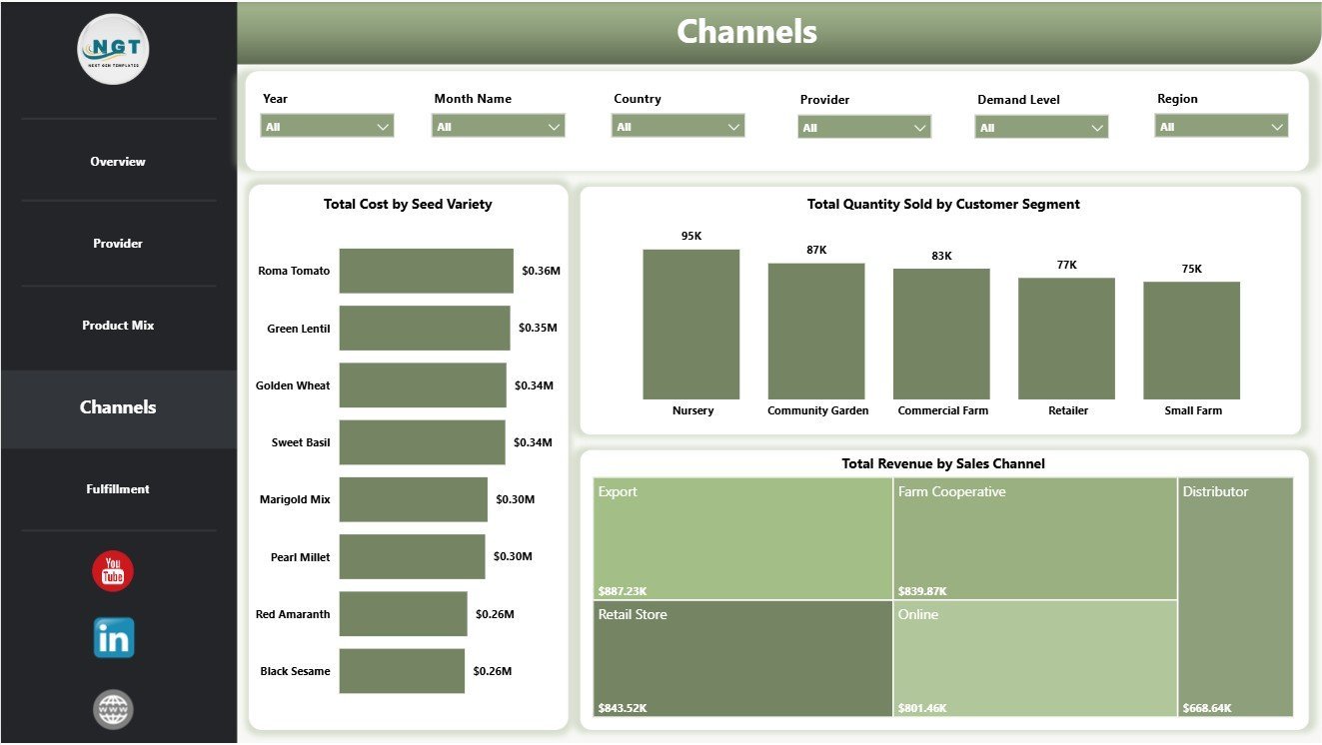Click the 95K Nursery data label
The width and height of the screenshot is (1322, 745).
point(691,237)
